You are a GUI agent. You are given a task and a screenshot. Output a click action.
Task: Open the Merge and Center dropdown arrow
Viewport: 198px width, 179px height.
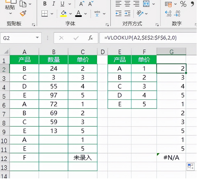pyautogui.click(x=154, y=4)
